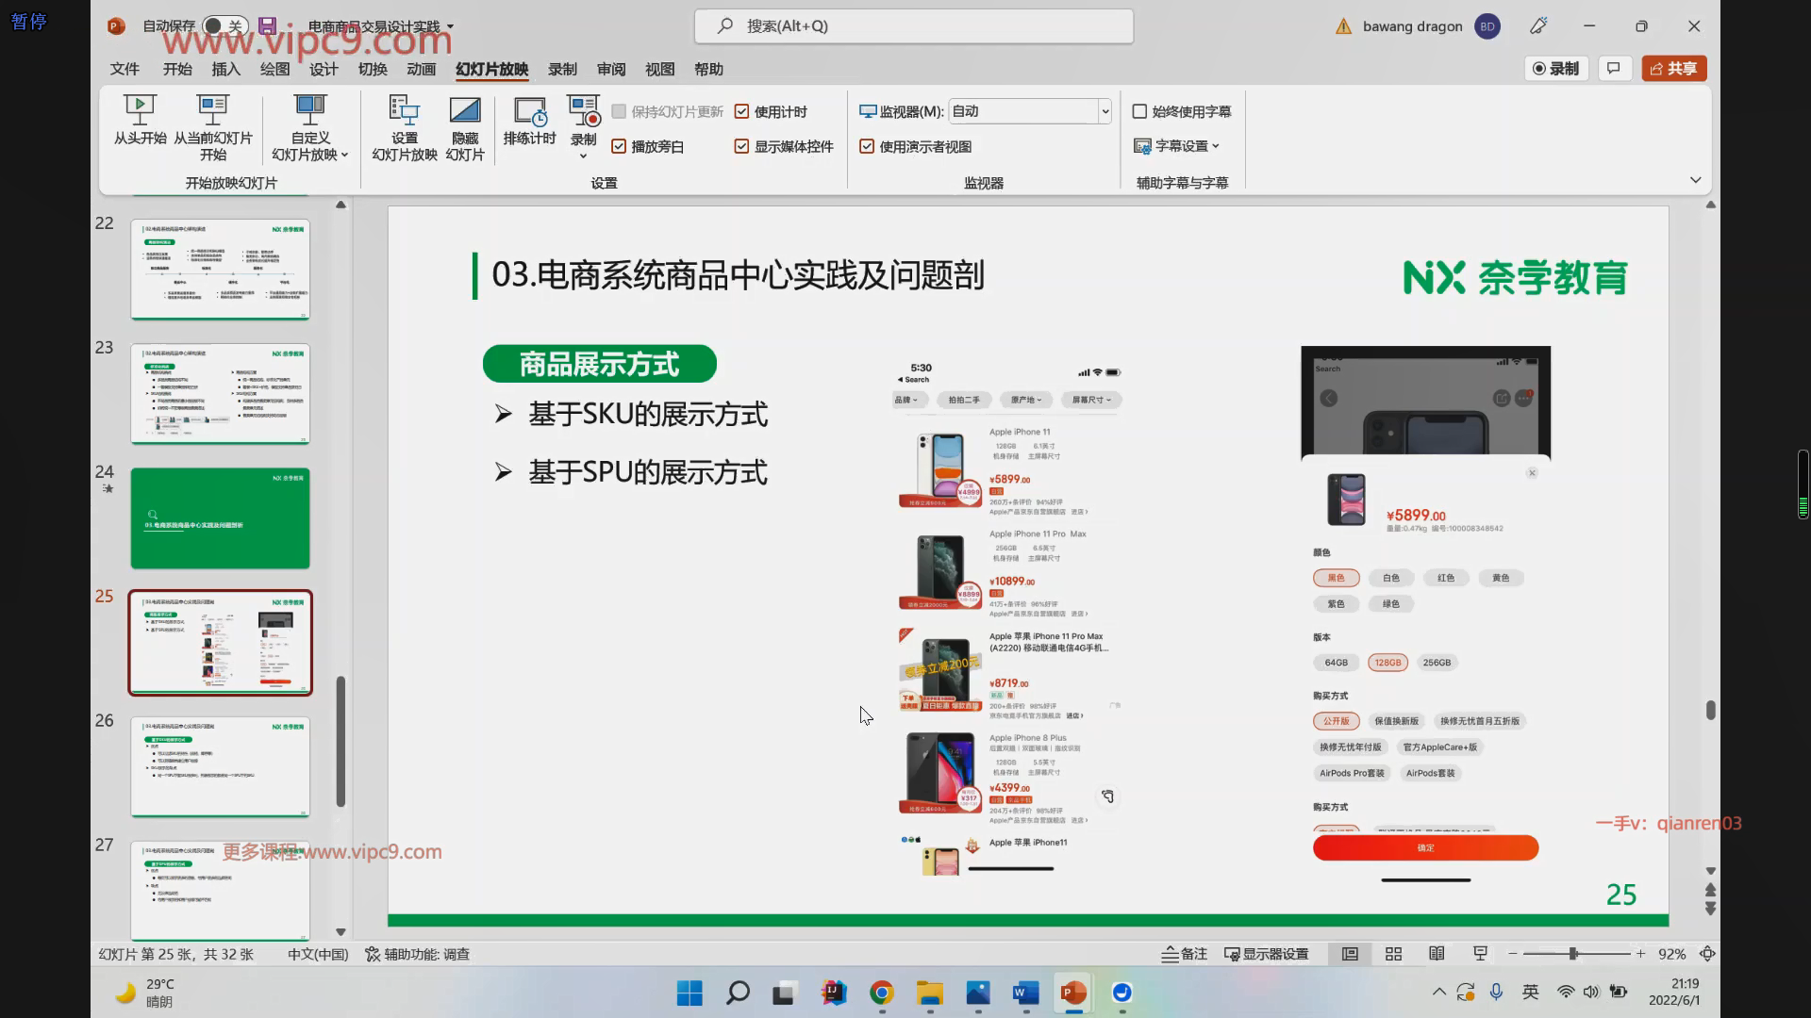Image resolution: width=1811 pixels, height=1018 pixels.
Task: Enable Always Use Subtitles checkbox
Action: coord(1139,111)
